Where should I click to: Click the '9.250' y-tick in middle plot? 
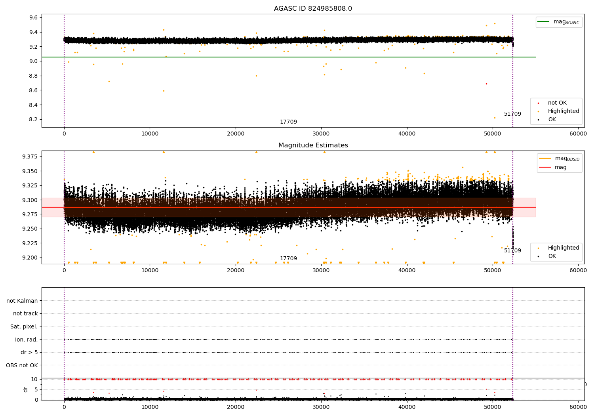point(30,229)
